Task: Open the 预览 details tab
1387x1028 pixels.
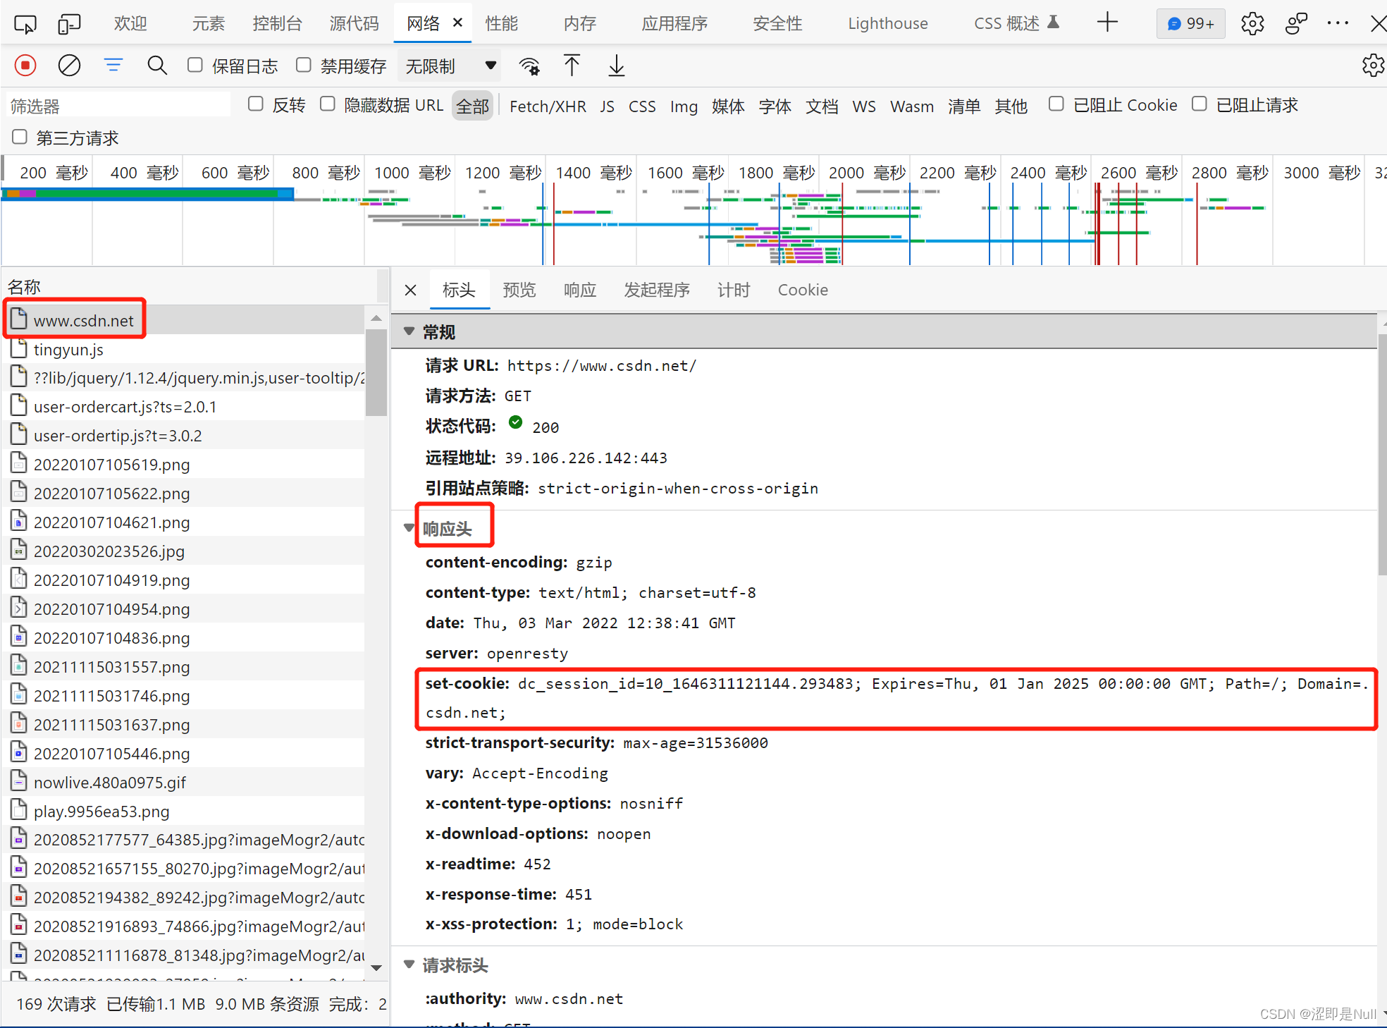Action: [519, 290]
